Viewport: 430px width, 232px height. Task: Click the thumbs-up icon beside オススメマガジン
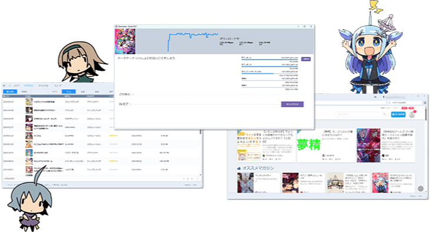[239, 168]
